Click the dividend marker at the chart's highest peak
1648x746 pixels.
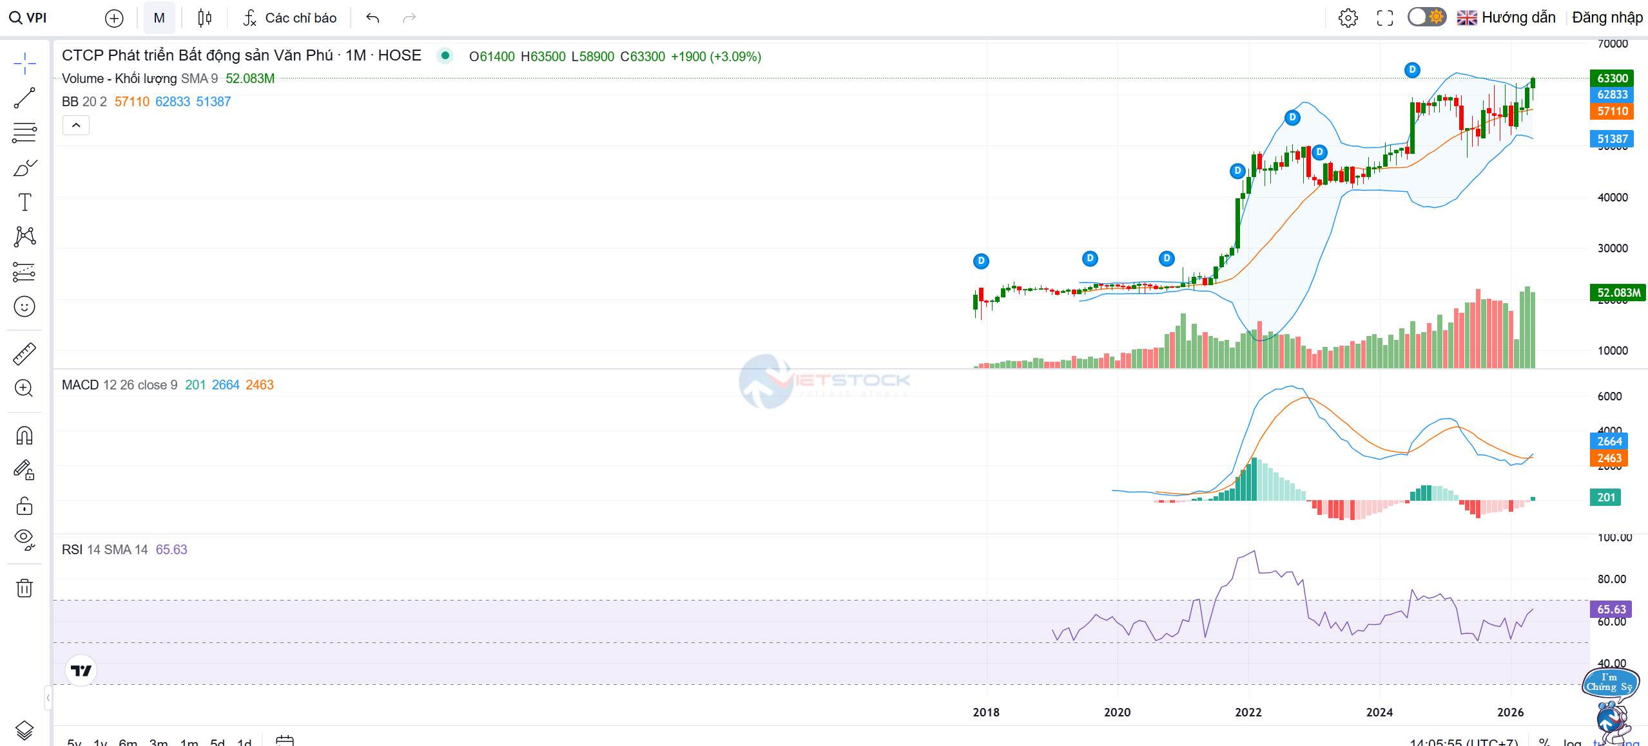[1412, 70]
